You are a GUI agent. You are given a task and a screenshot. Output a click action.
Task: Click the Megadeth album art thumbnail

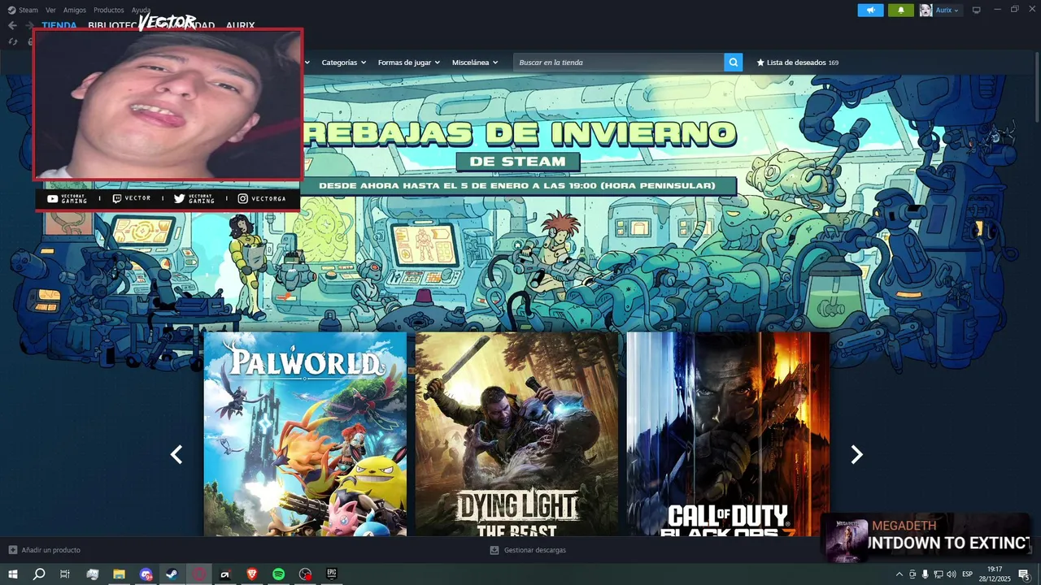[x=847, y=540]
